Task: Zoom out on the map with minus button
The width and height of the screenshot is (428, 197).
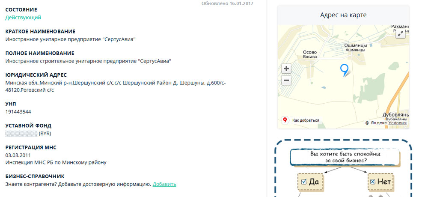Action: point(286,80)
